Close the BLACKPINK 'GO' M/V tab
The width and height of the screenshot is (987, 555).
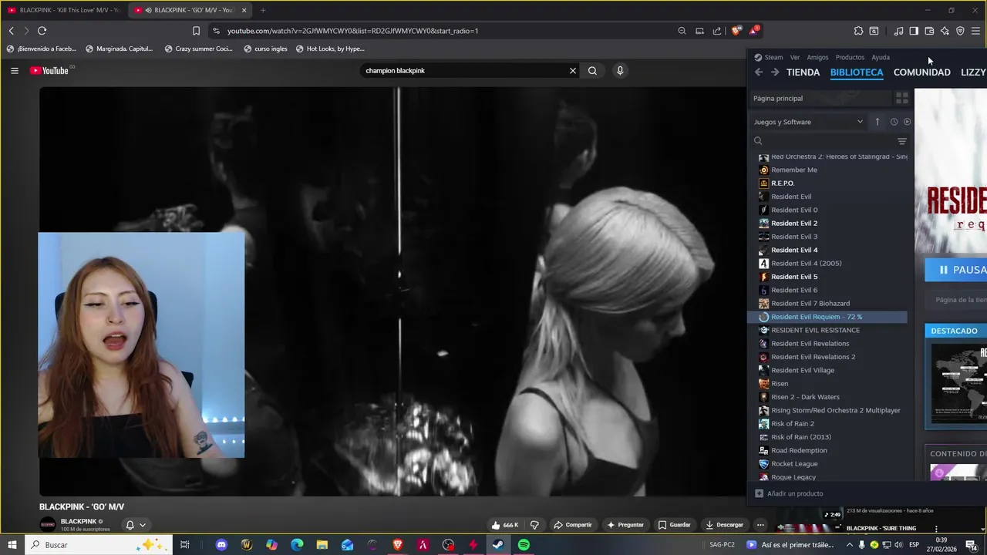point(244,10)
